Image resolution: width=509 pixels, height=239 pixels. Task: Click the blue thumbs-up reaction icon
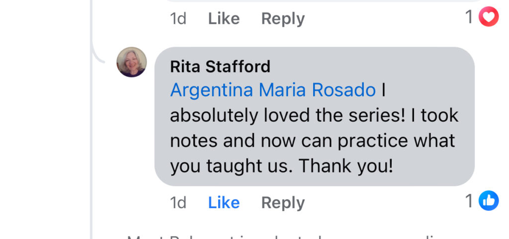pos(488,201)
